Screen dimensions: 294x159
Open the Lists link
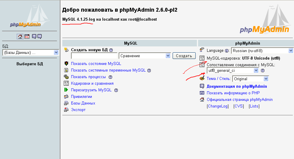tap(254, 106)
